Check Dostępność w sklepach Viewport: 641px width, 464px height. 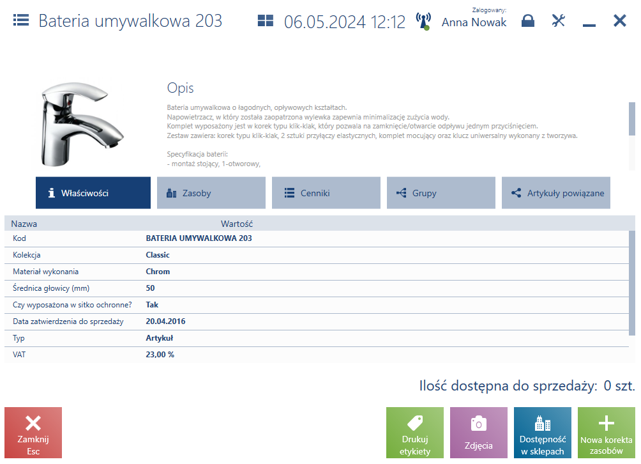point(543,433)
